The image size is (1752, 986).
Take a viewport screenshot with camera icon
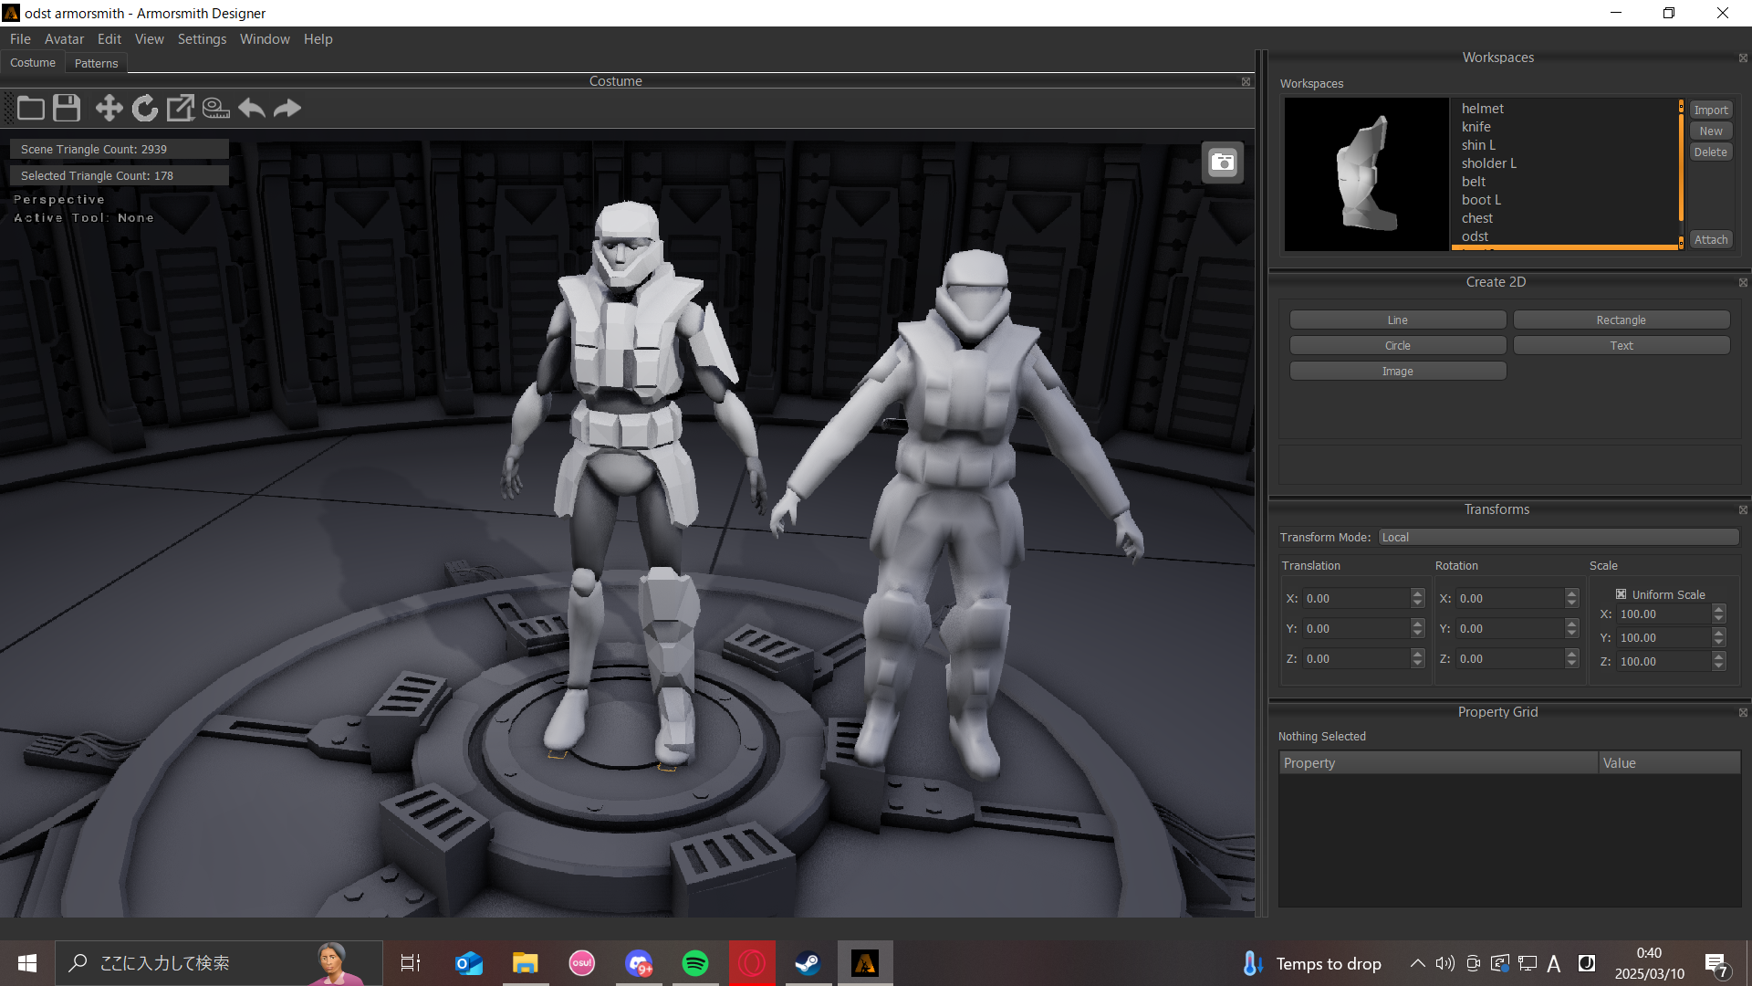[x=1222, y=163]
